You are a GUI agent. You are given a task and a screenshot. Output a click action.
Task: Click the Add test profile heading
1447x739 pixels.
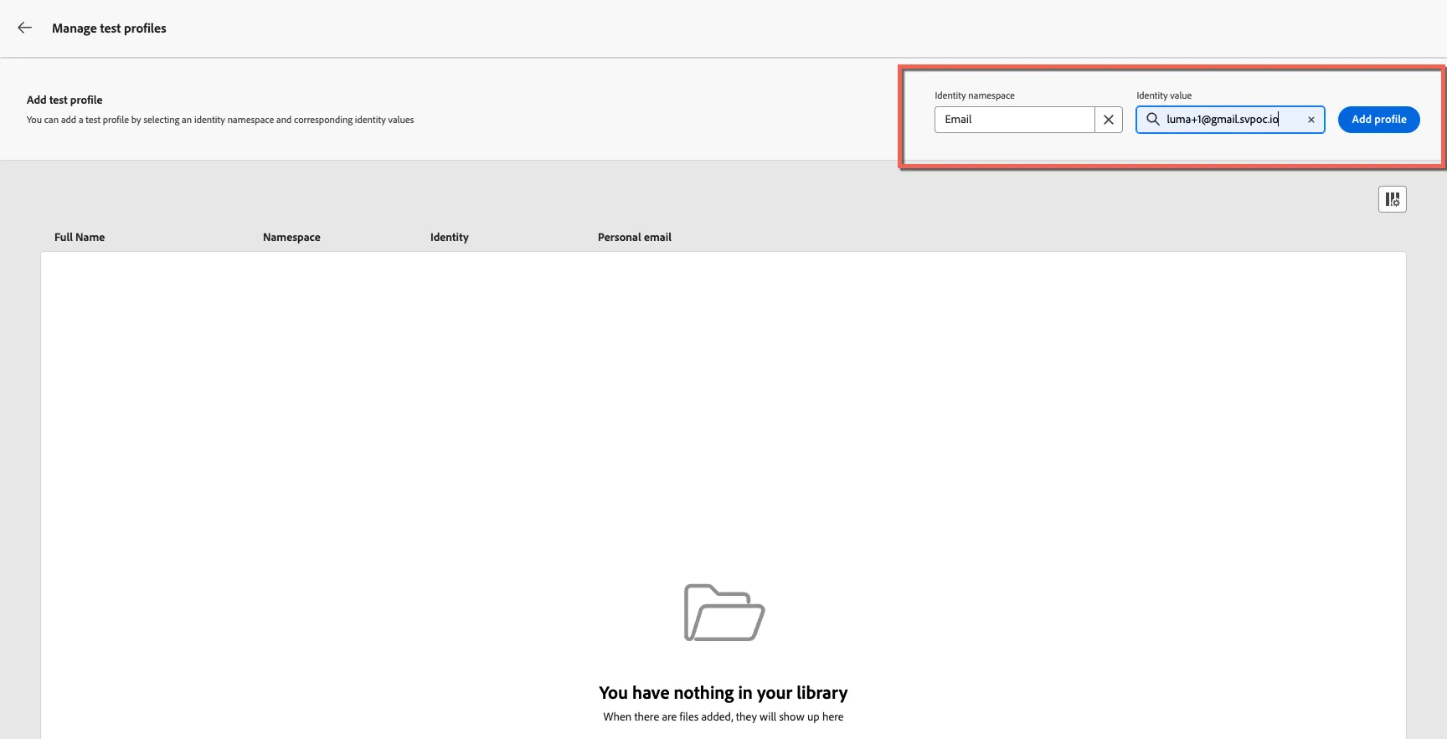pyautogui.click(x=64, y=100)
